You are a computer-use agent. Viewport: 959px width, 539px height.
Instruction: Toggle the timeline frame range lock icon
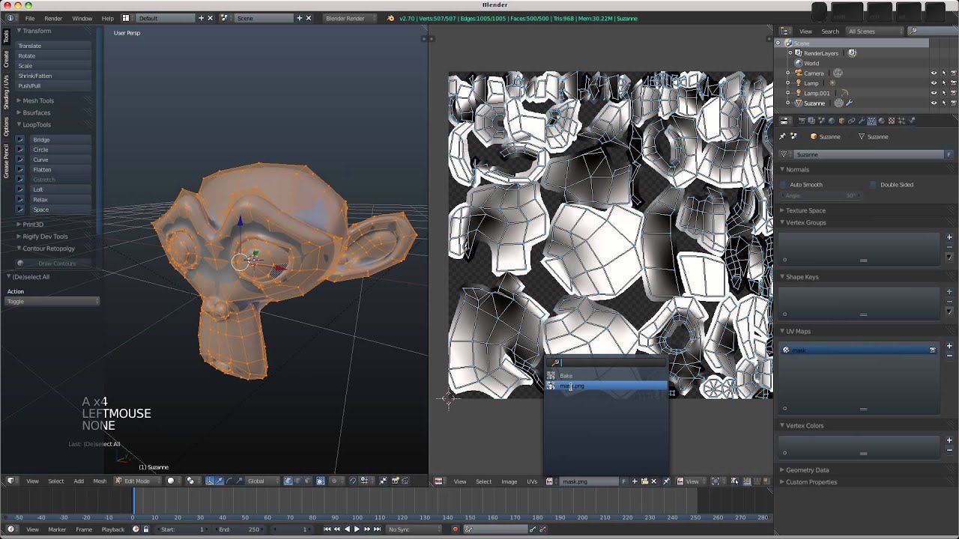click(x=145, y=529)
